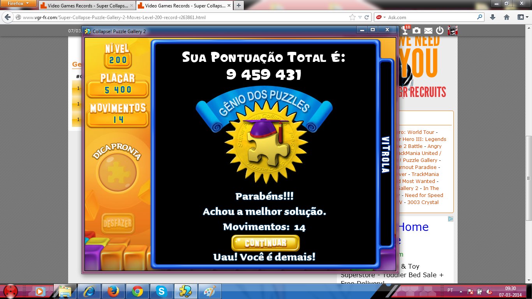
Task: Open the Firefox application menu
Action: (18, 3)
